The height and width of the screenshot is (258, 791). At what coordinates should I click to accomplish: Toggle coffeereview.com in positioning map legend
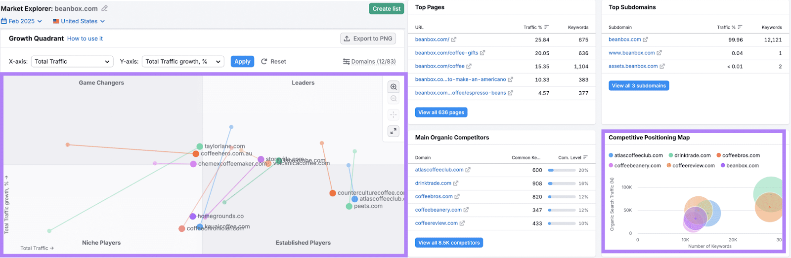point(691,166)
